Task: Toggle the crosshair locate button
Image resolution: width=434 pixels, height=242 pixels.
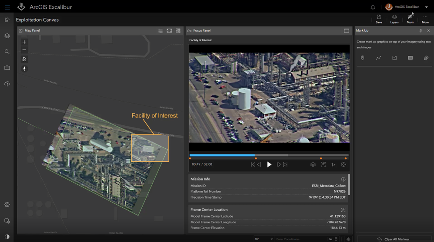Action: pos(348,239)
